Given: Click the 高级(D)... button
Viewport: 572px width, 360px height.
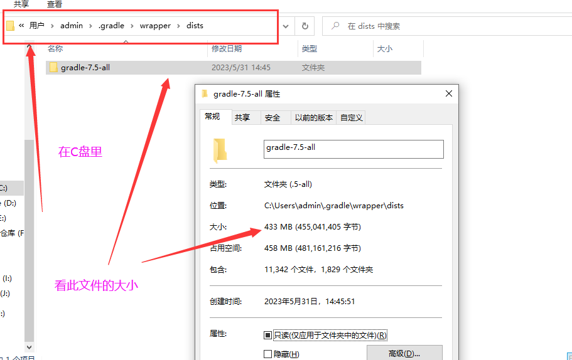Looking at the screenshot, I should (x=404, y=353).
